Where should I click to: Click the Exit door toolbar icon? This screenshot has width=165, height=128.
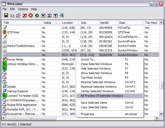62,15
